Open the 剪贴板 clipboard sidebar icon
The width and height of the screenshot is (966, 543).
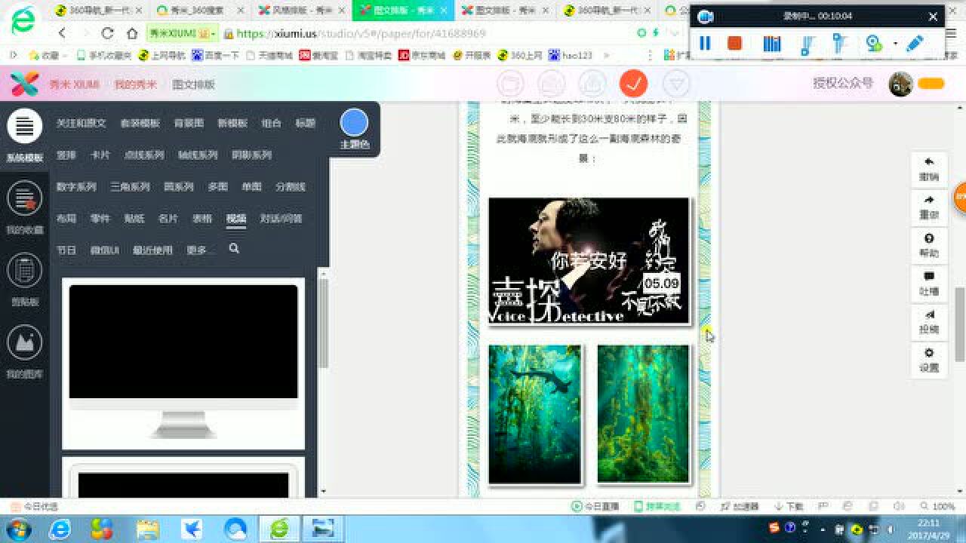click(24, 270)
